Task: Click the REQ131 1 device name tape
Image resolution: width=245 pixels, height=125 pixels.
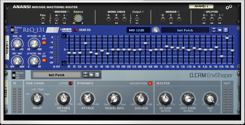Action: pos(7,48)
